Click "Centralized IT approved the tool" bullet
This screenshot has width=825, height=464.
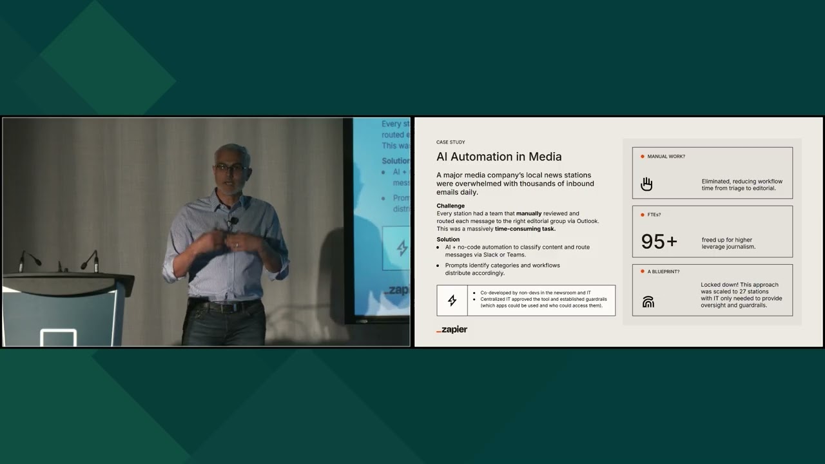point(543,302)
